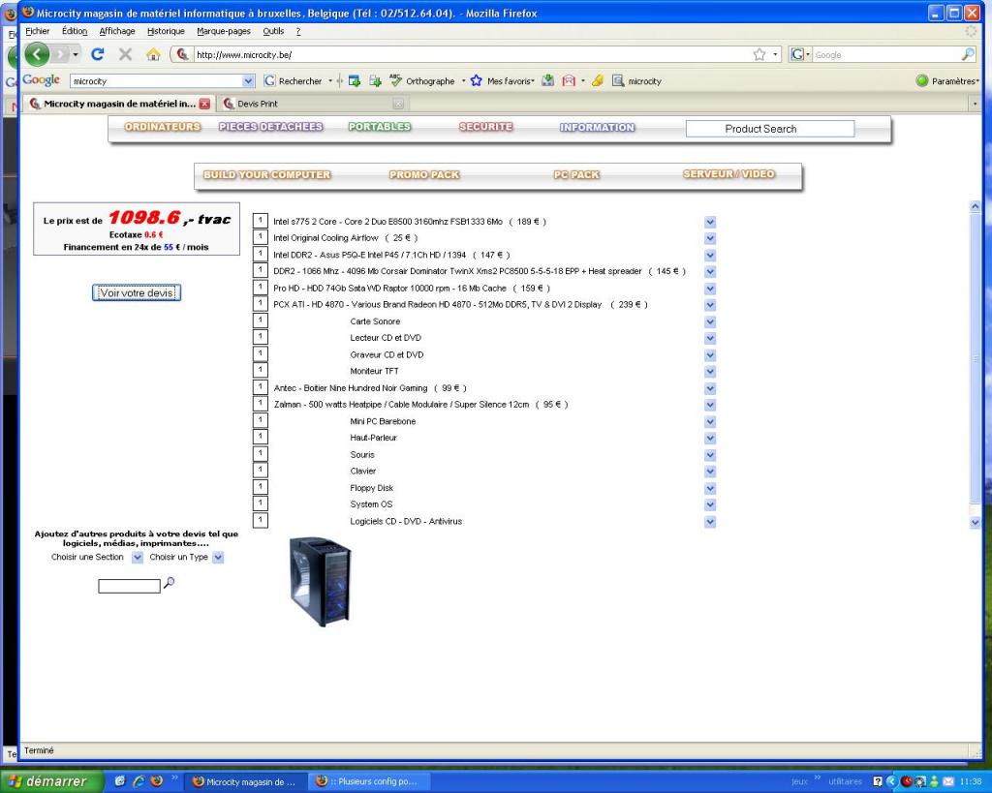
Task: Click the yellow highlighter icon on Google toolbar
Action: click(597, 81)
